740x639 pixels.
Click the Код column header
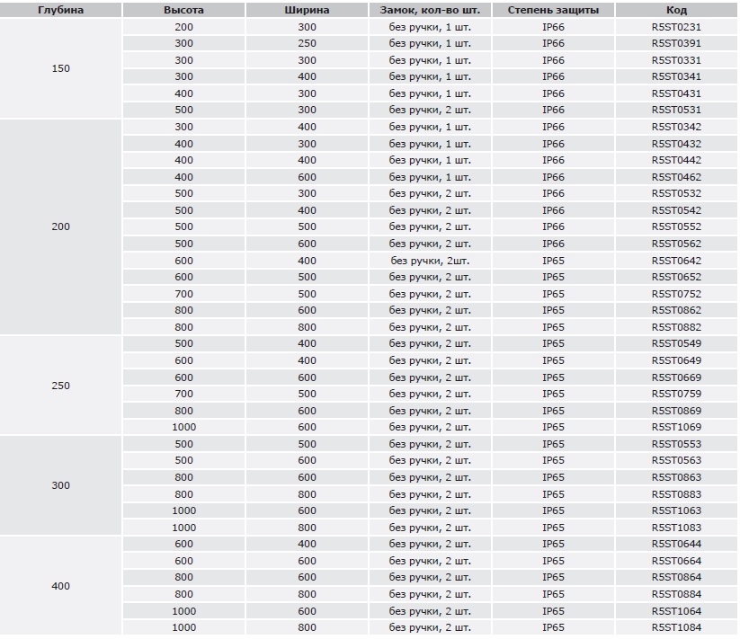[676, 10]
